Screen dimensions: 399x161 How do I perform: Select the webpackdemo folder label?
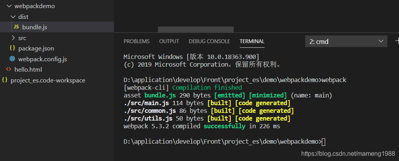tap(35, 6)
